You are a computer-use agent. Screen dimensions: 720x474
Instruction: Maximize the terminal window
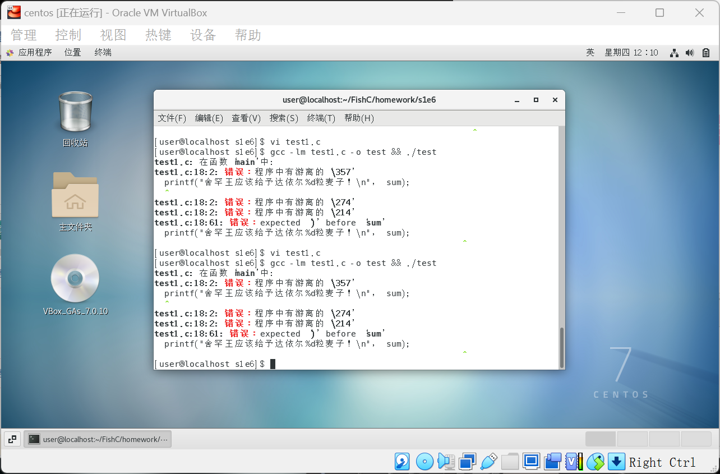pos(536,100)
